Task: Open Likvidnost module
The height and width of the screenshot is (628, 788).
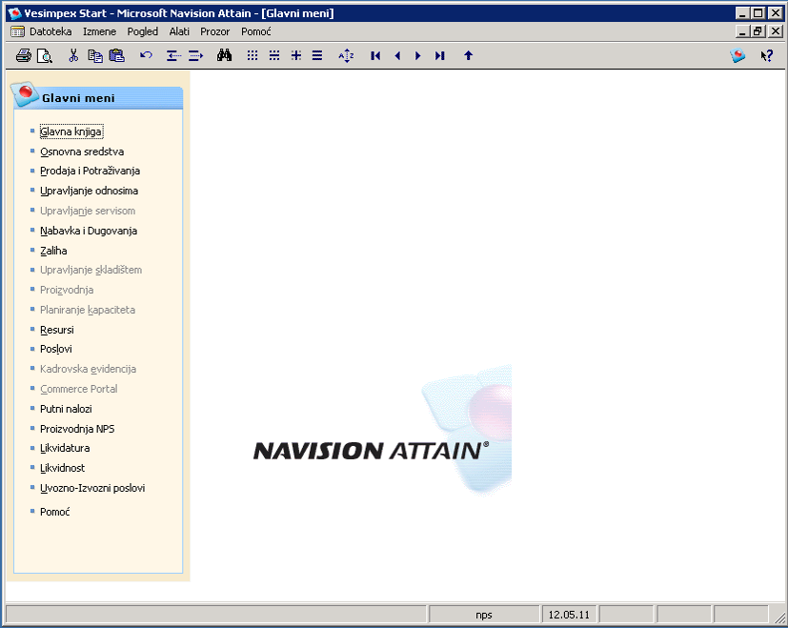Action: (62, 468)
